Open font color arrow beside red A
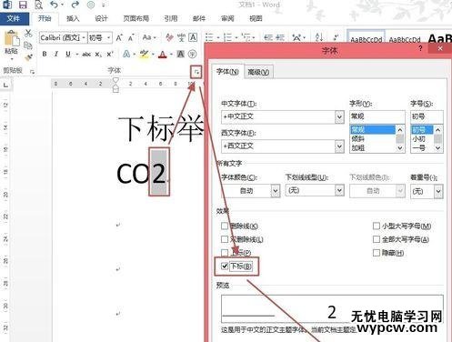This screenshot has height=342, width=452. (171, 55)
